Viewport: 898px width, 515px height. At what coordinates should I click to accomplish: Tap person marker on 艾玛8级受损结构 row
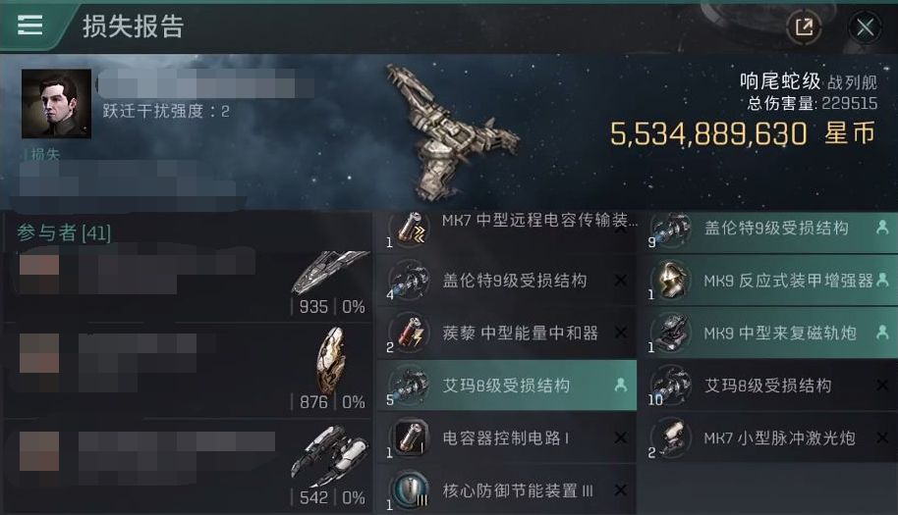(620, 386)
